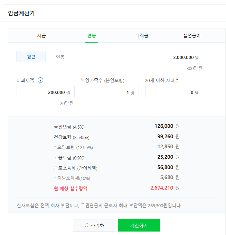
Task: Go to the 실업급여 tab
Action: [x=192, y=36]
